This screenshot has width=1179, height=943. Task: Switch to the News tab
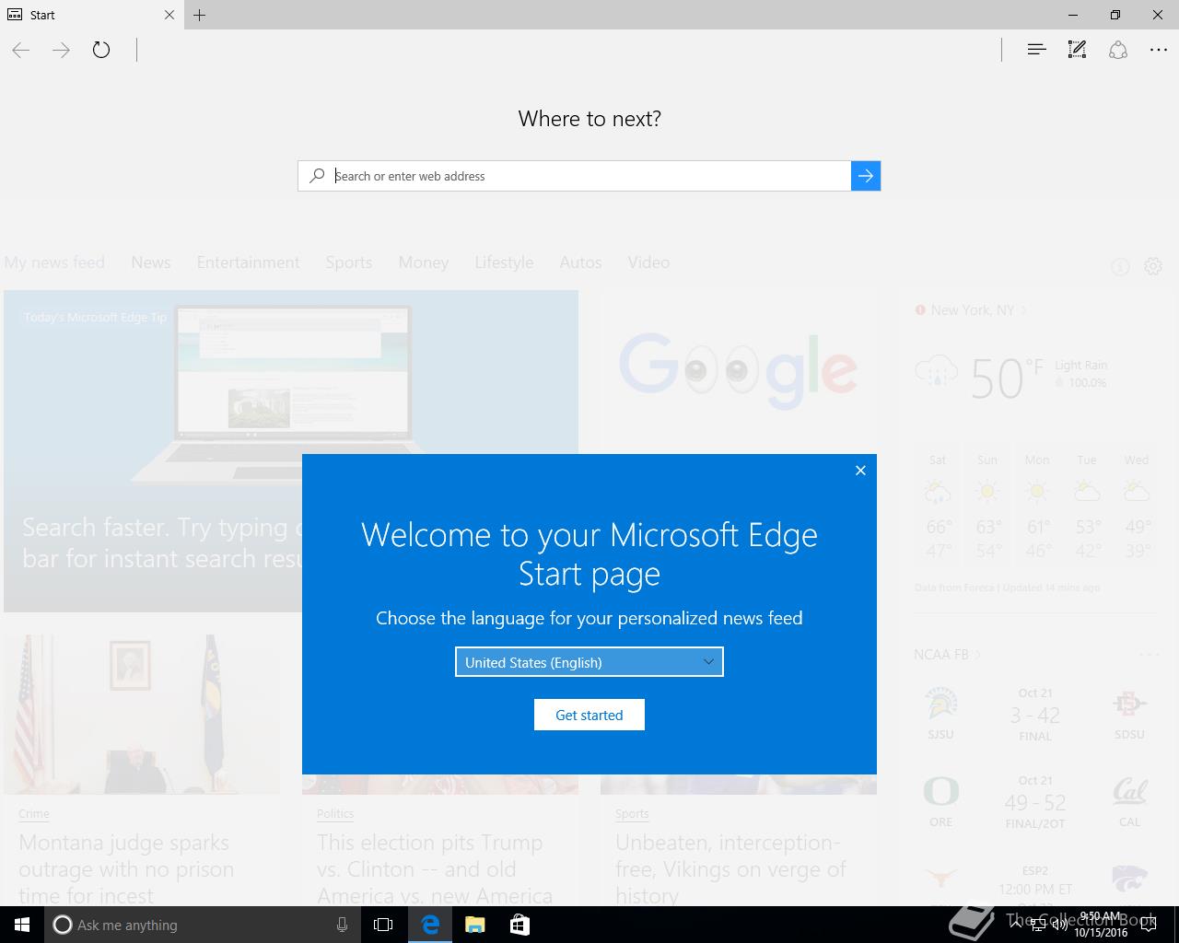(151, 262)
